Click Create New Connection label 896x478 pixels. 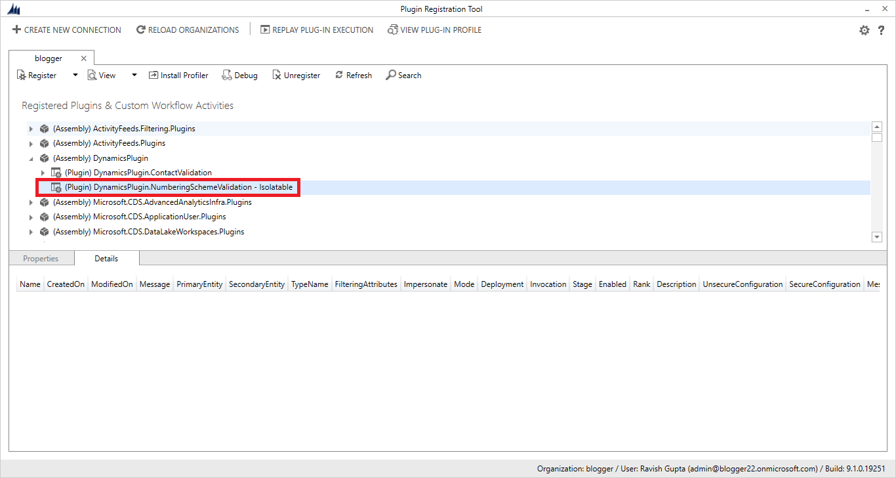pyautogui.click(x=73, y=30)
